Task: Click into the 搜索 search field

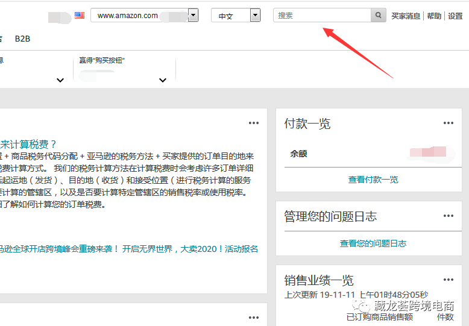Action: pyautogui.click(x=322, y=15)
